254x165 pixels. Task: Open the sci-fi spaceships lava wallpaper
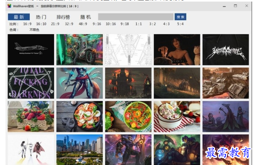226,83
